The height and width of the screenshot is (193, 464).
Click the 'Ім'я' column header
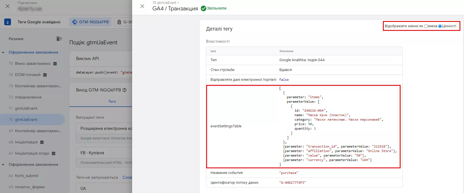coord(213,51)
